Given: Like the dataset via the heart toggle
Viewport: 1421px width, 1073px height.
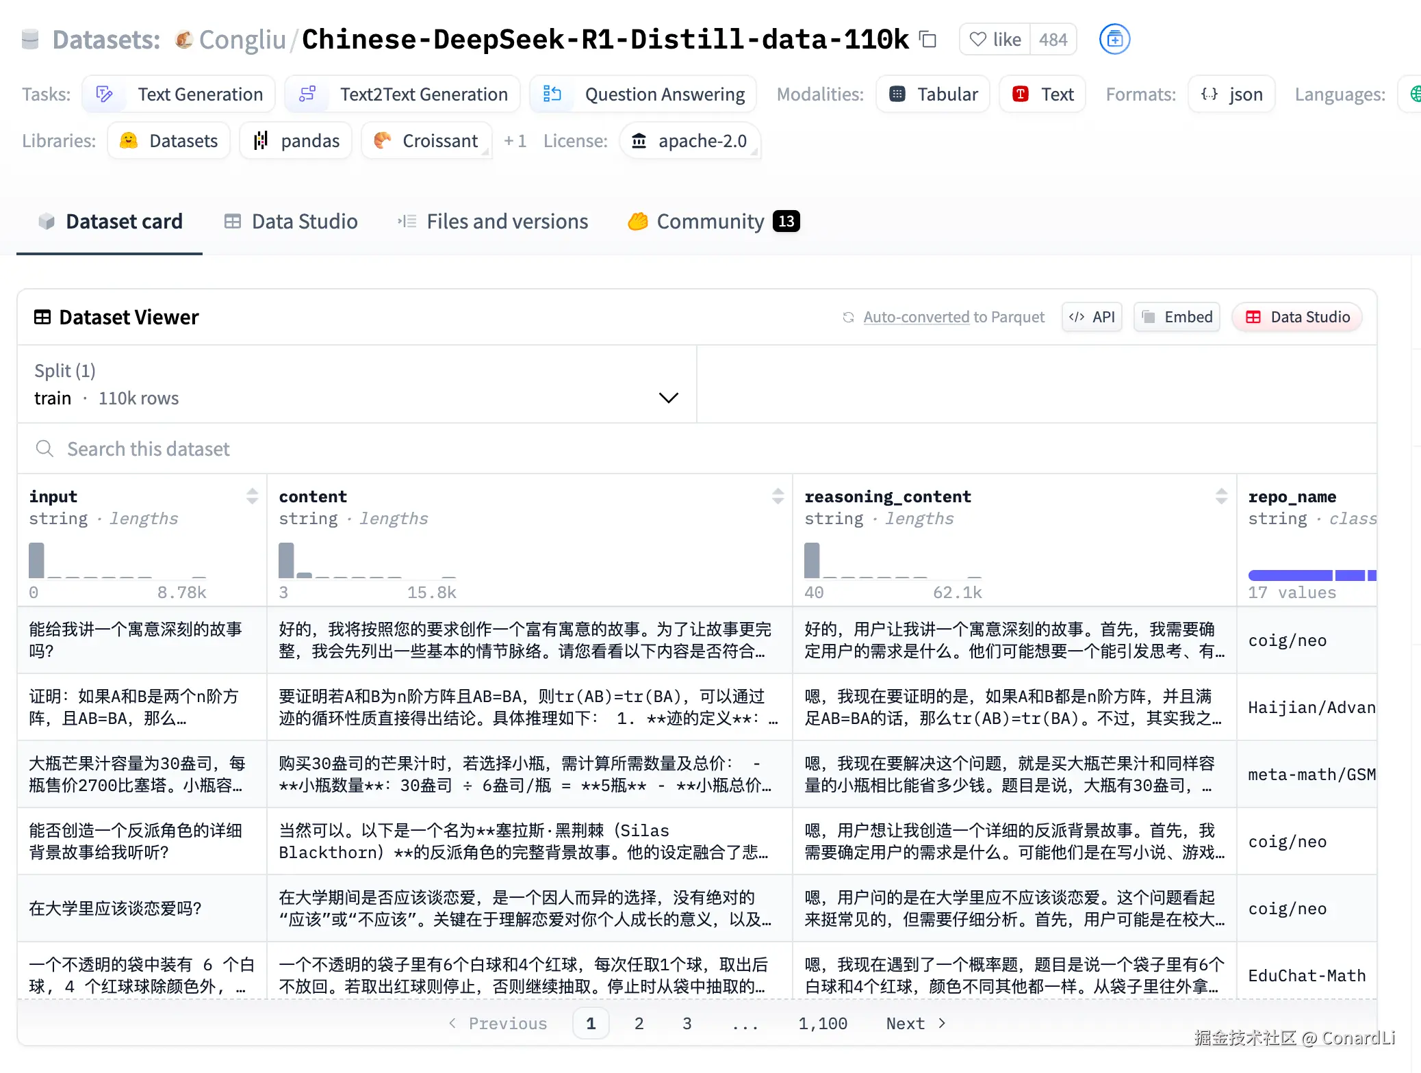Looking at the screenshot, I should click(x=979, y=39).
